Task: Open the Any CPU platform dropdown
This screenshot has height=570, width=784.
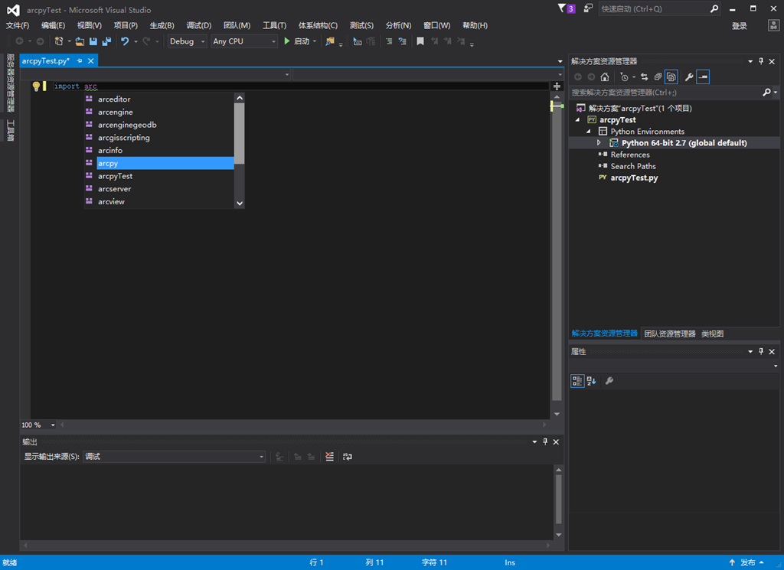Action: (244, 41)
